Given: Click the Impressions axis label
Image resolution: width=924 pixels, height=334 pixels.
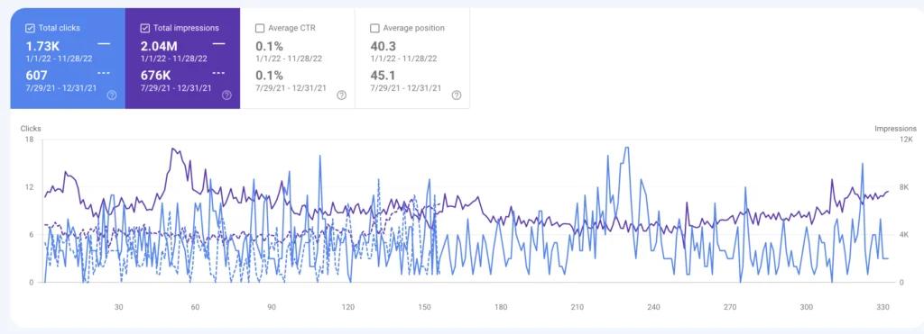Looking at the screenshot, I should [x=895, y=128].
